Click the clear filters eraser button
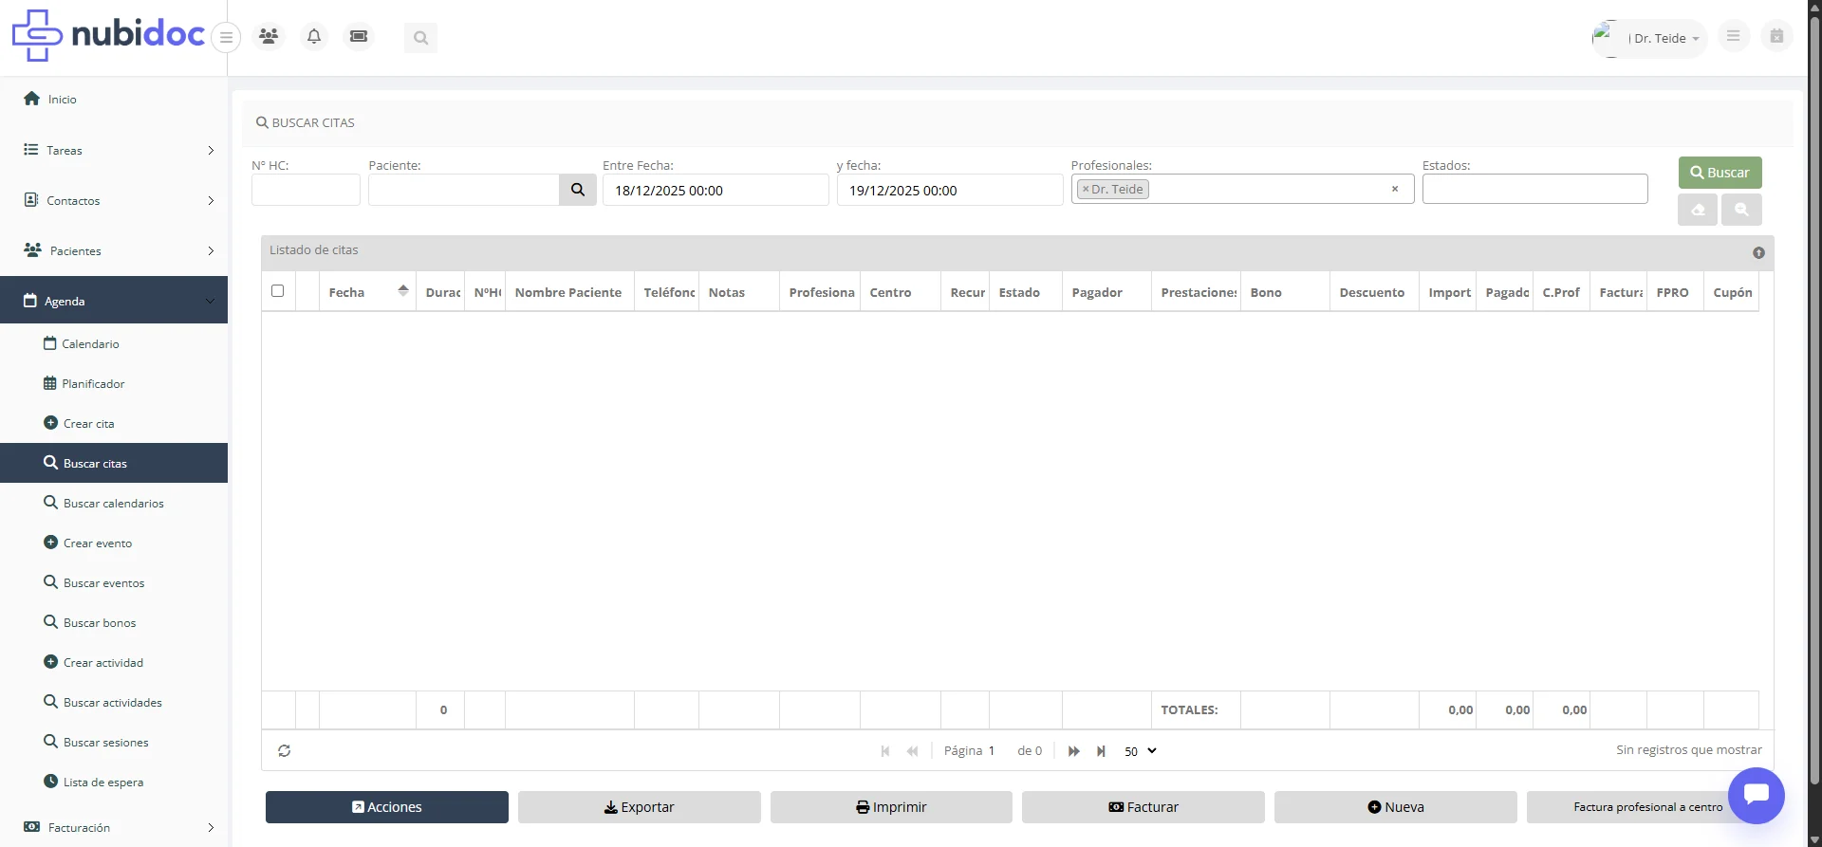 [x=1698, y=210]
